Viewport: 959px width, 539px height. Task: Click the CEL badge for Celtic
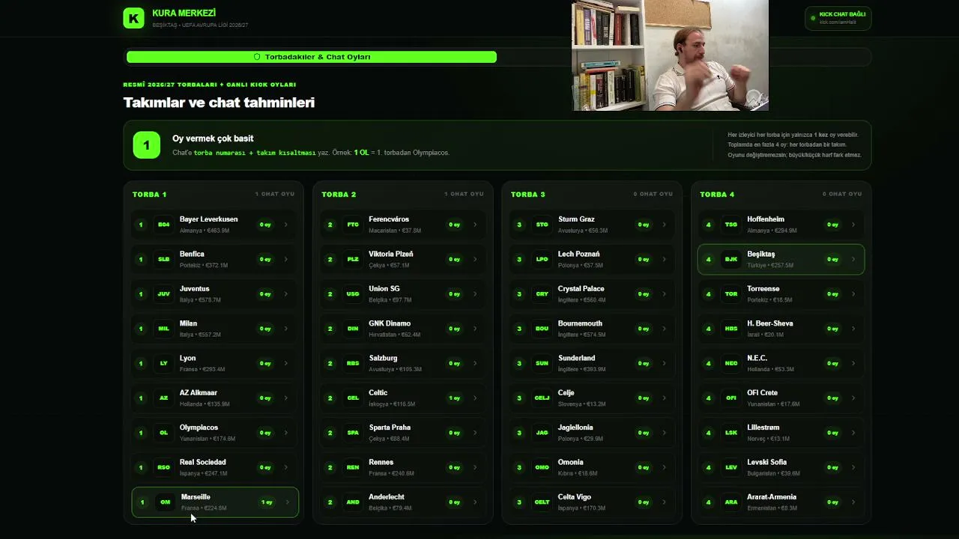[x=353, y=398]
